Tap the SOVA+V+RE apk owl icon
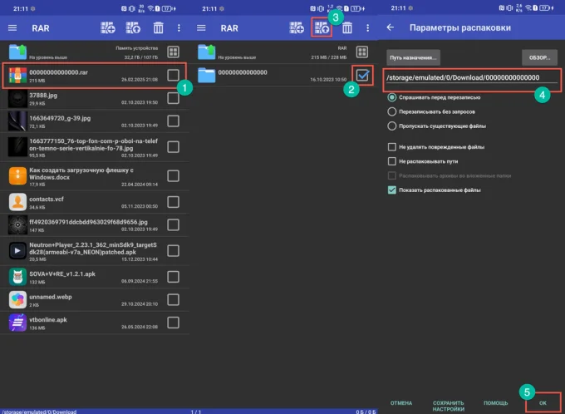Image resolution: width=565 pixels, height=414 pixels. (x=17, y=277)
